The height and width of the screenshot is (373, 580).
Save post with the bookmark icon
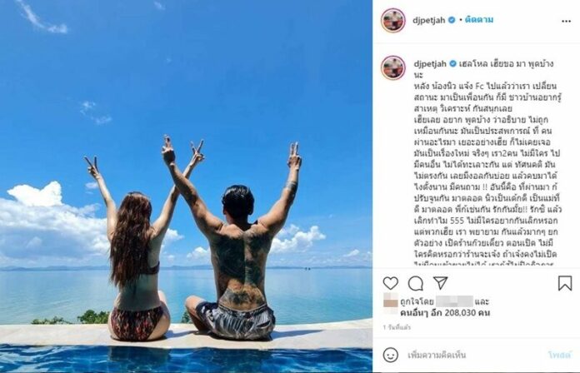(565, 283)
